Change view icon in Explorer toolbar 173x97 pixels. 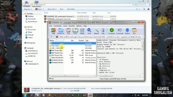pyautogui.click(x=137, y=9)
